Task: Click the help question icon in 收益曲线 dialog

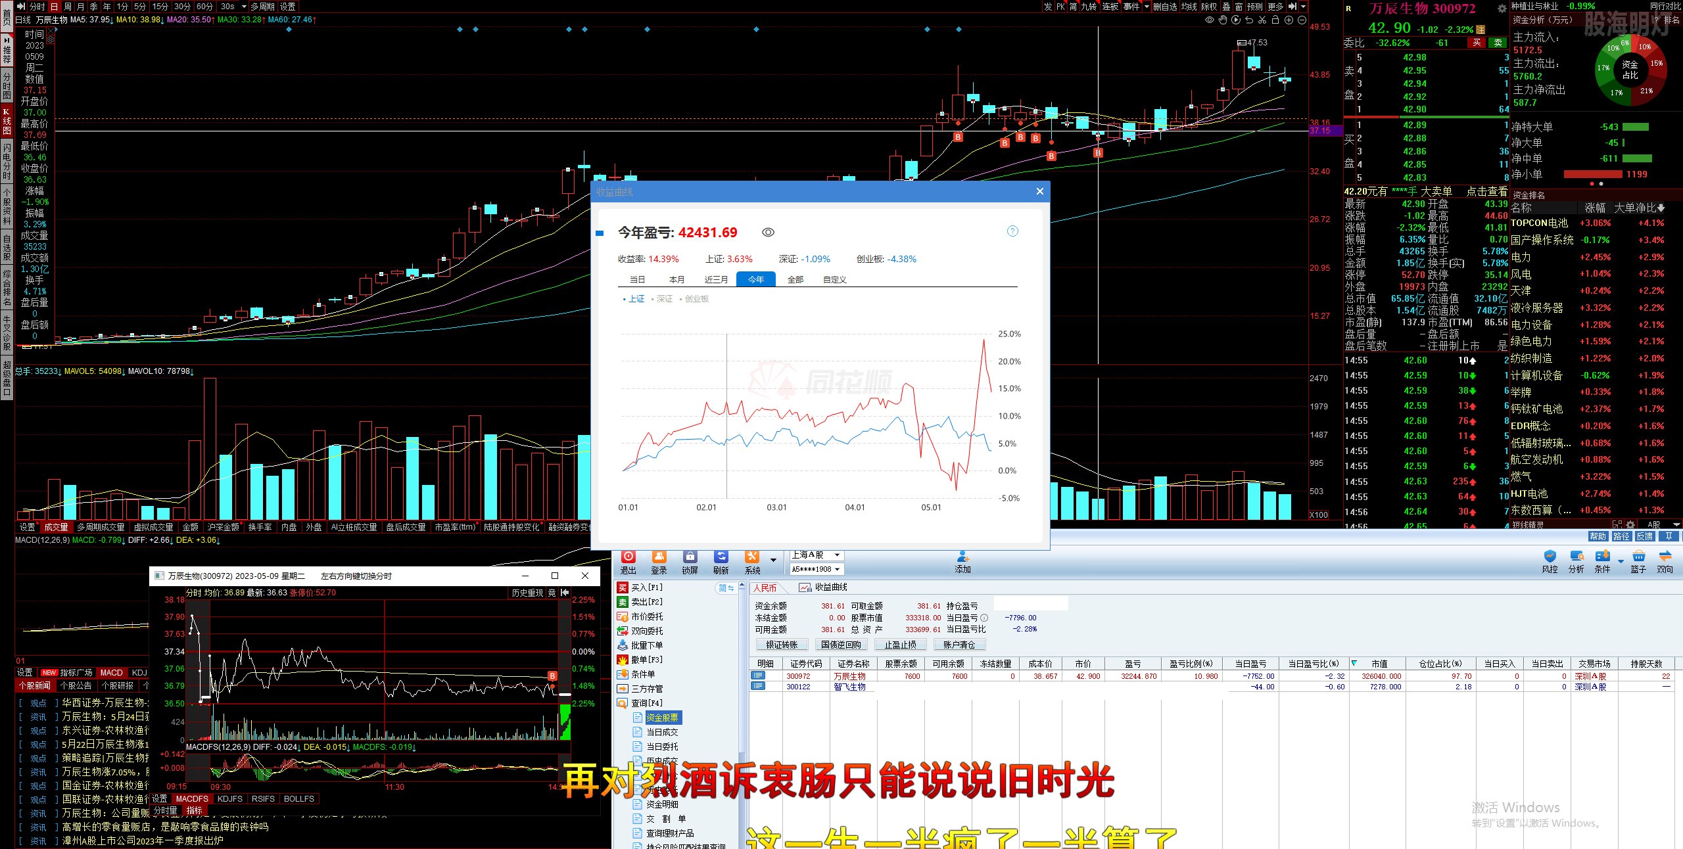Action: coord(1012,231)
